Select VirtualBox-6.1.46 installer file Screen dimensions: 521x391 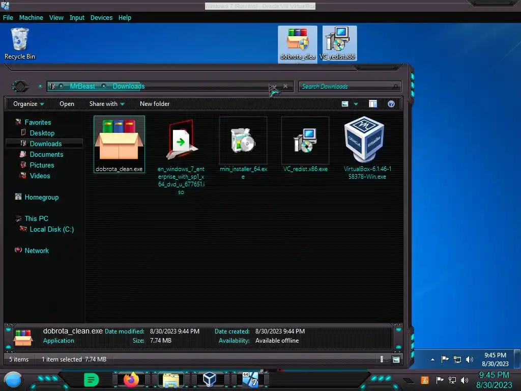click(367, 148)
